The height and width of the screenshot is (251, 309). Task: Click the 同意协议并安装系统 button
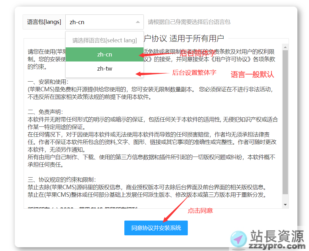(156, 228)
